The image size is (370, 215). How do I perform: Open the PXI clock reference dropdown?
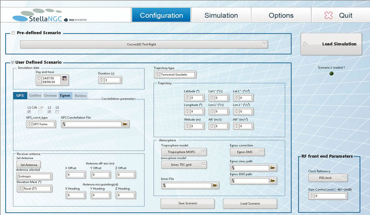pos(328,178)
